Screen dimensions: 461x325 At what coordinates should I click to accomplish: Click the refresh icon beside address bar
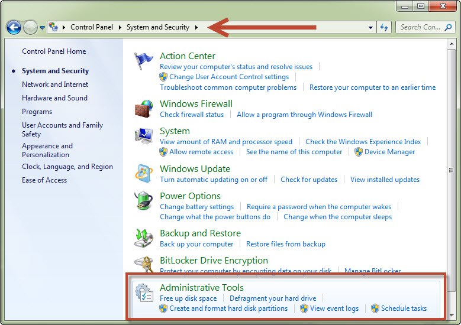pos(384,27)
